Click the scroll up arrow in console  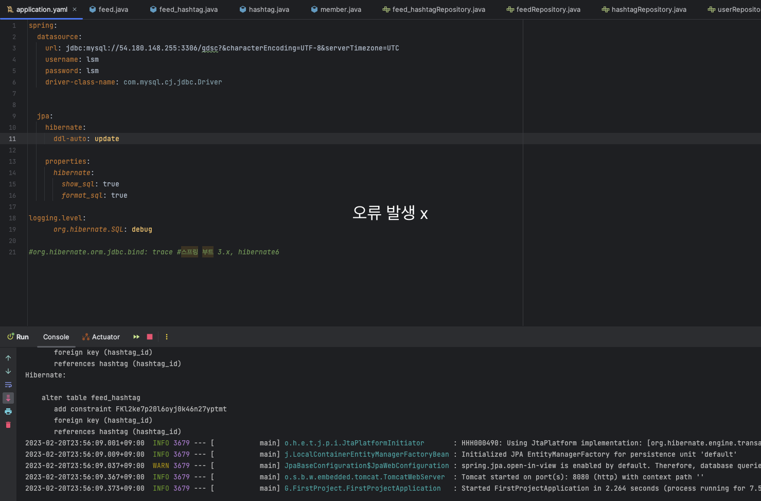coord(8,358)
